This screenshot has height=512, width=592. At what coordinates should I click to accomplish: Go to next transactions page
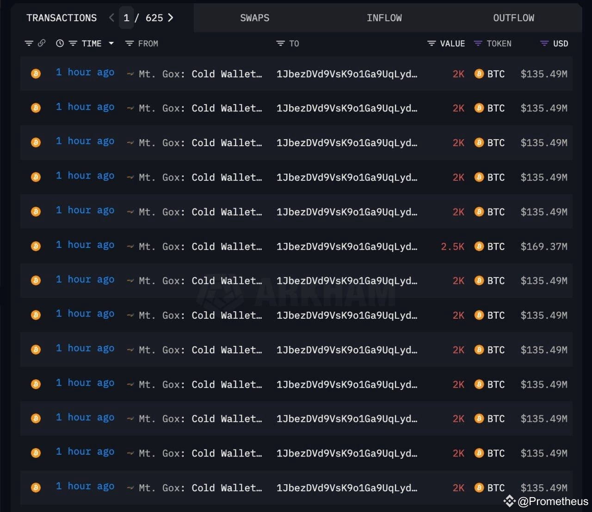click(x=171, y=18)
